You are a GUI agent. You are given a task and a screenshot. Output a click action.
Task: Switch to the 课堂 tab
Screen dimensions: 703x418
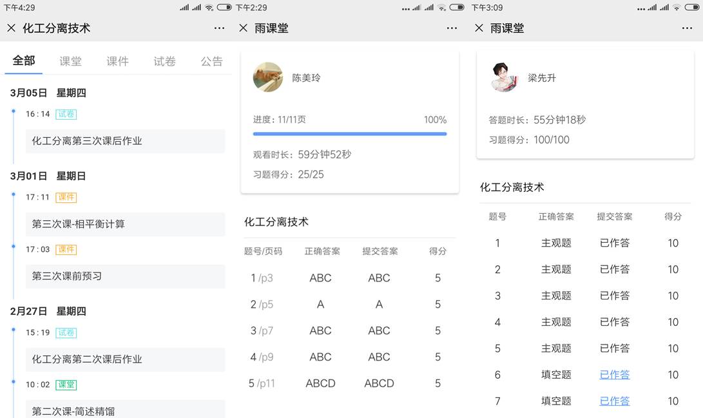click(70, 61)
